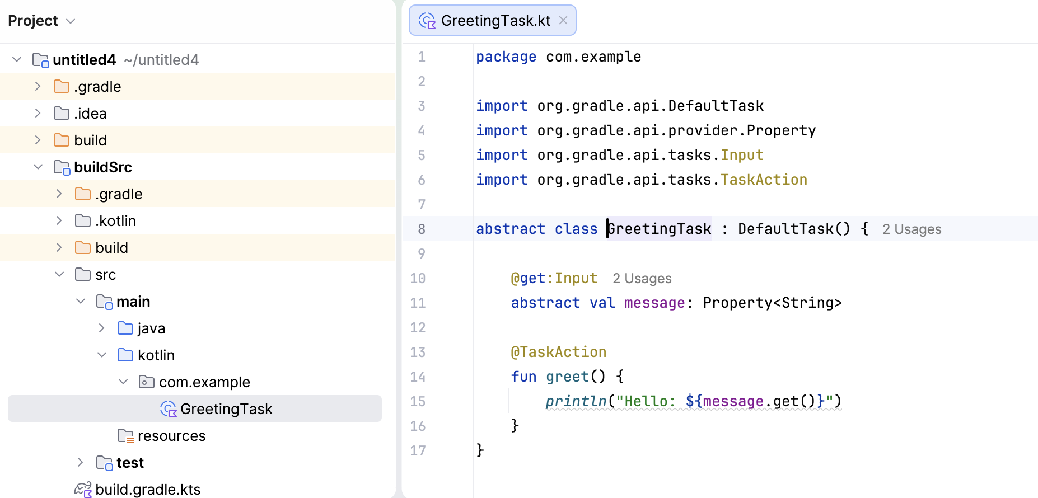The width and height of the screenshot is (1038, 498).
Task: Click the .idea folder icon
Action: (x=62, y=113)
